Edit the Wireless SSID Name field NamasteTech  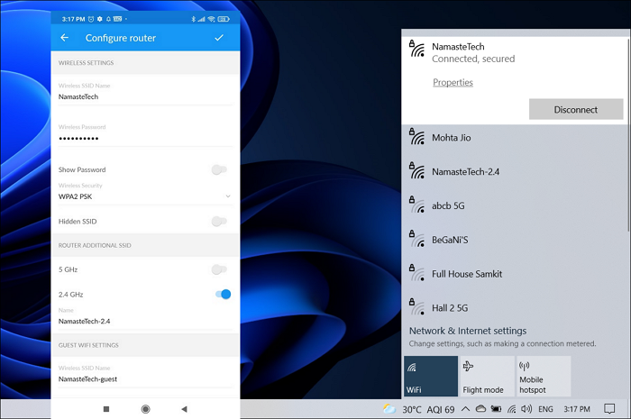pyautogui.click(x=145, y=96)
